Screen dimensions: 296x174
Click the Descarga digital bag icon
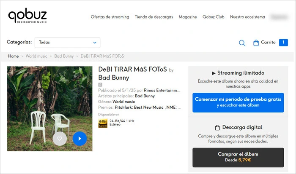[217, 128]
